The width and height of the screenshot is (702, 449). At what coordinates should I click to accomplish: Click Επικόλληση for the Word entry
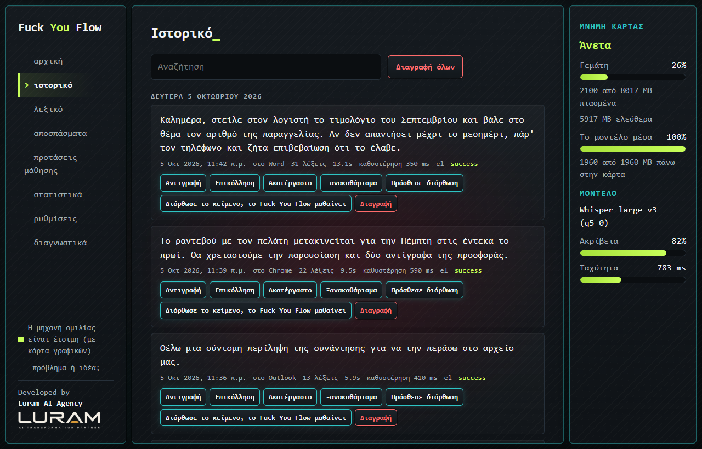click(x=235, y=183)
